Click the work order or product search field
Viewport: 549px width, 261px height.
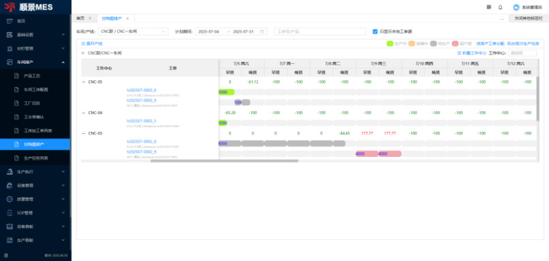(320, 31)
